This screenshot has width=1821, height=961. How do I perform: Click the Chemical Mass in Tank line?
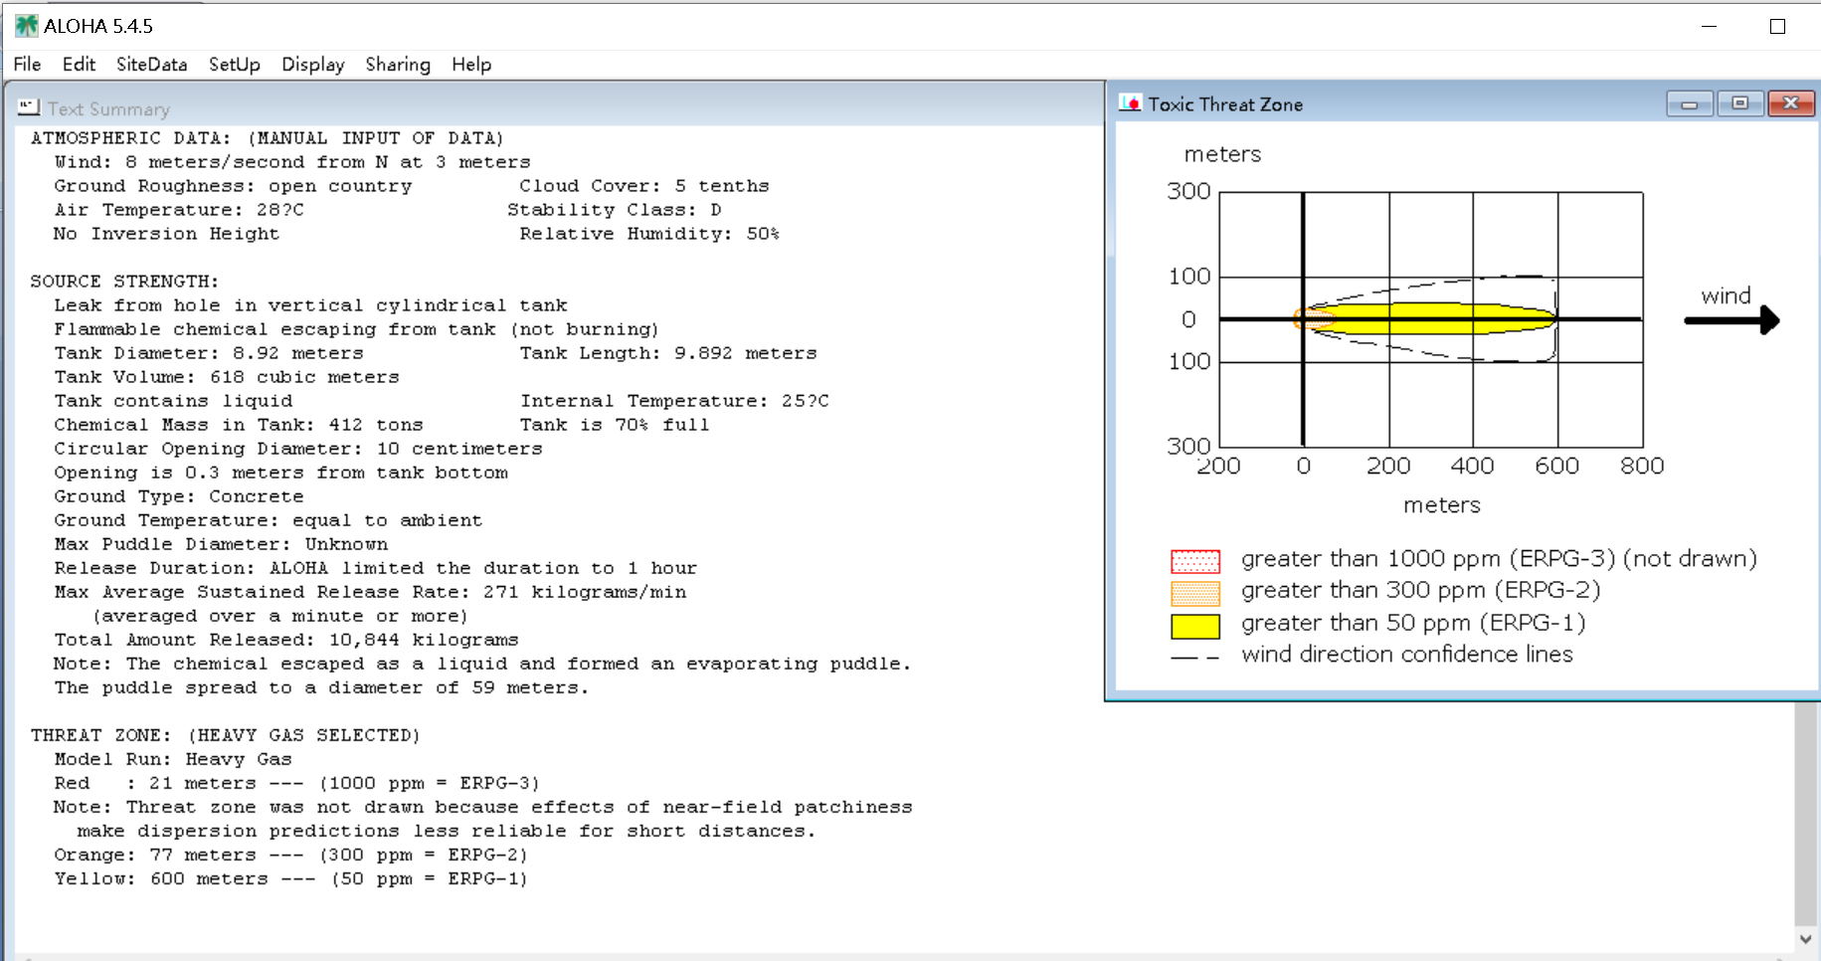coord(239,425)
